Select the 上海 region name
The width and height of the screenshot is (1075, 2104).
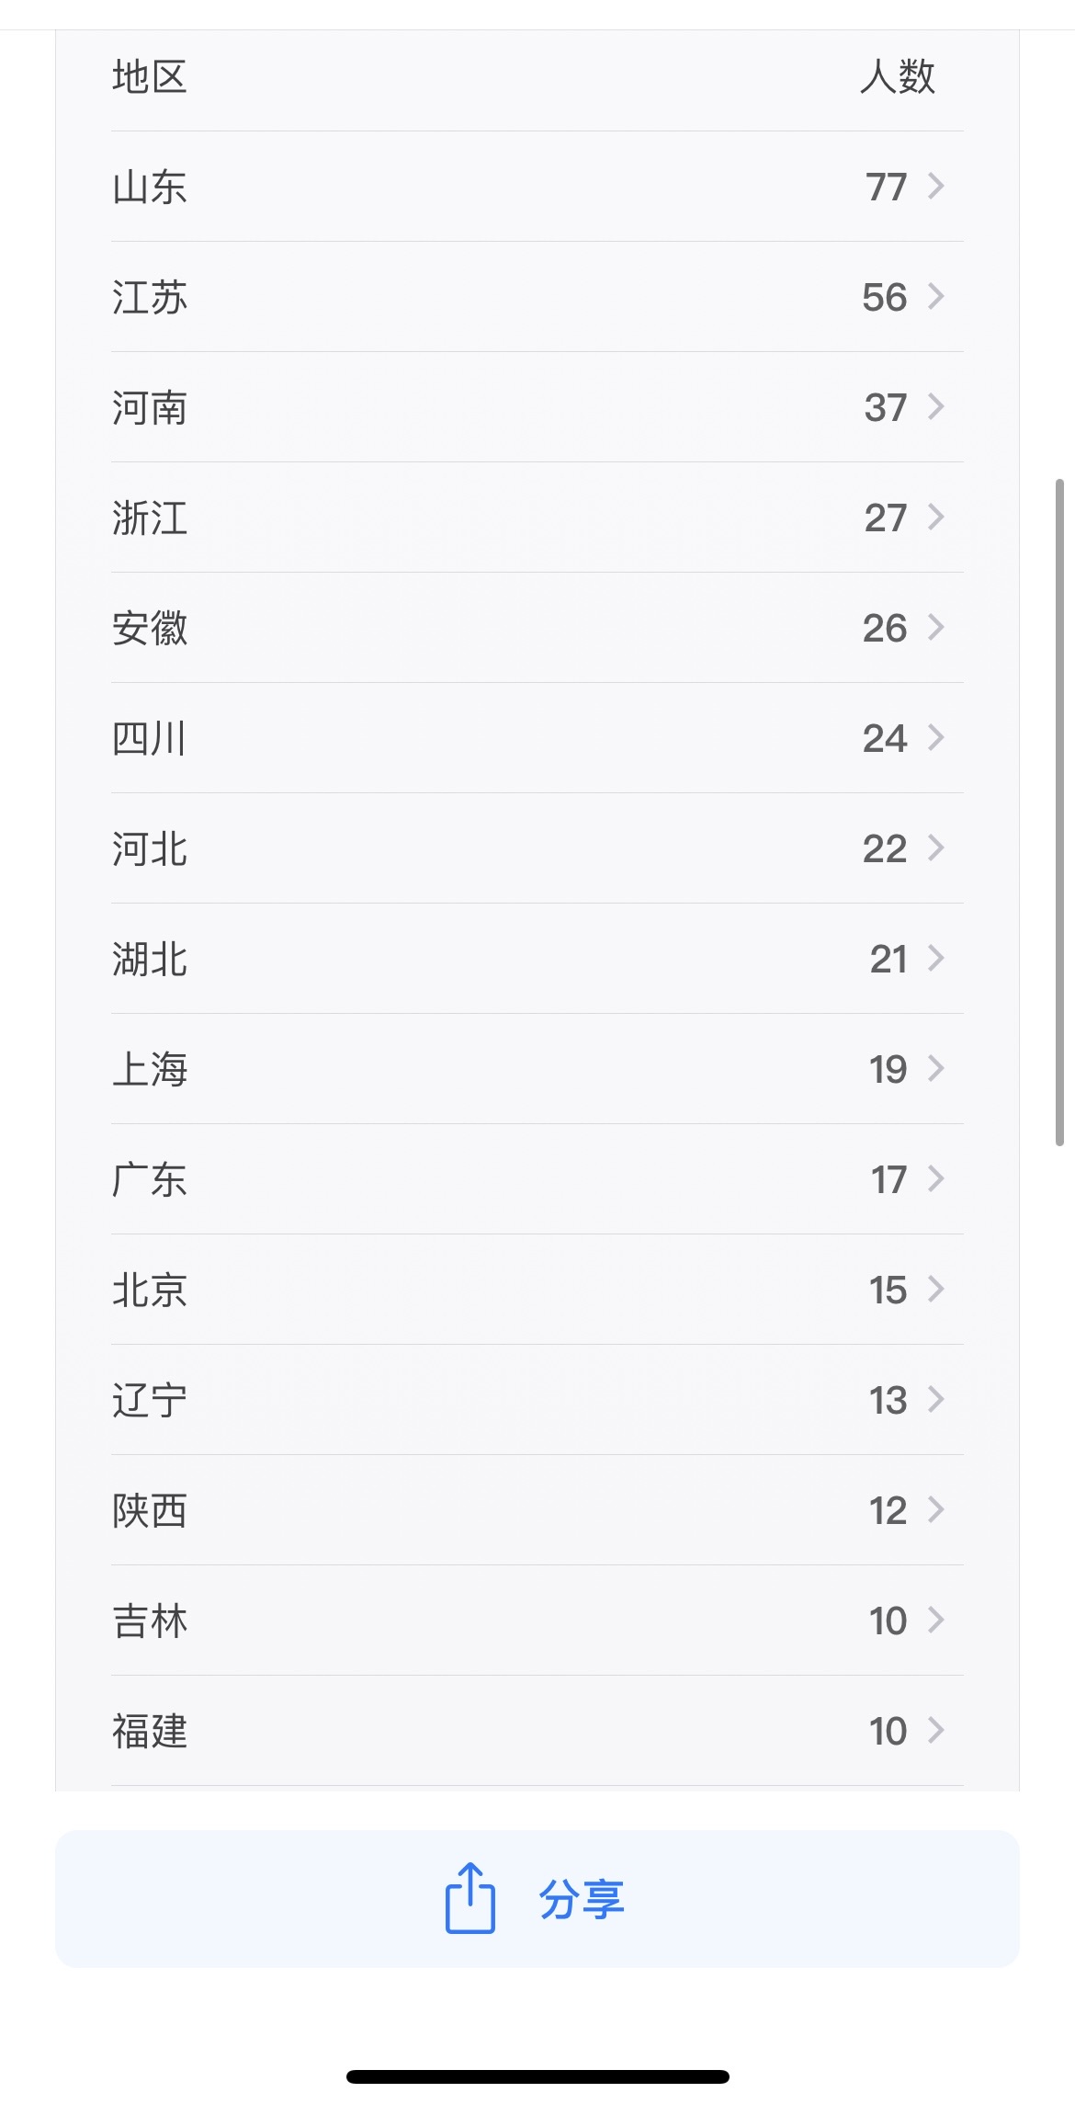coord(150,1069)
